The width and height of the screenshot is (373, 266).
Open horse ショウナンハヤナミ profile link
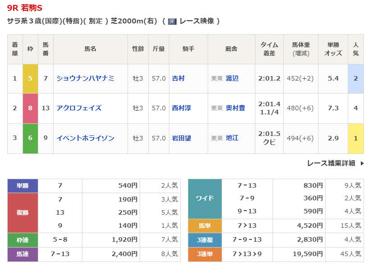coord(85,78)
